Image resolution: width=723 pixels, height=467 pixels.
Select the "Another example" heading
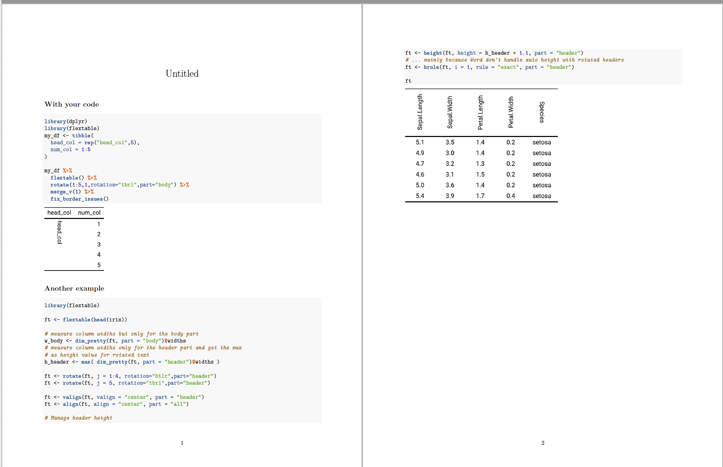pyautogui.click(x=74, y=288)
